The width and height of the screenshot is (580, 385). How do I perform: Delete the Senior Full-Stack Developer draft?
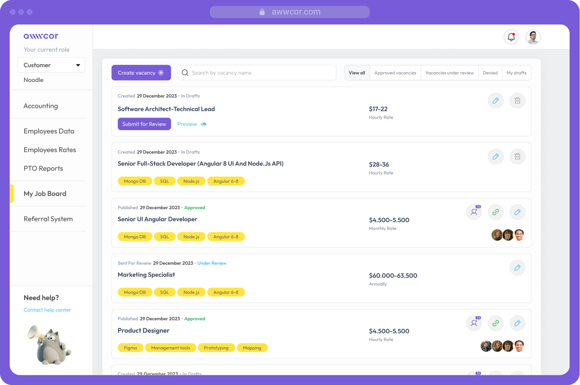(x=517, y=157)
